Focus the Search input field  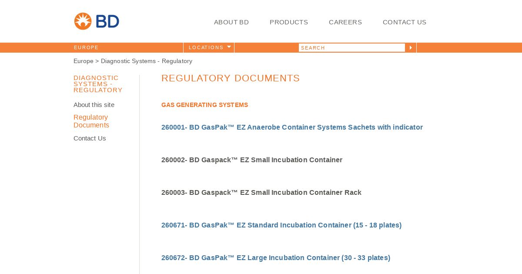[352, 48]
